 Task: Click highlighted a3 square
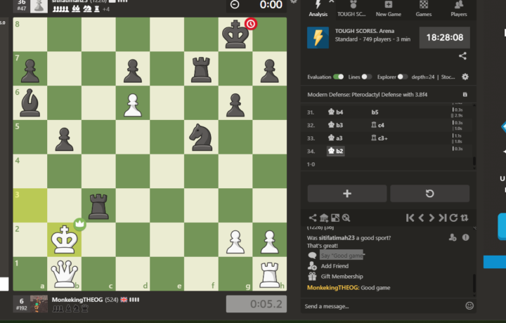tap(30, 205)
